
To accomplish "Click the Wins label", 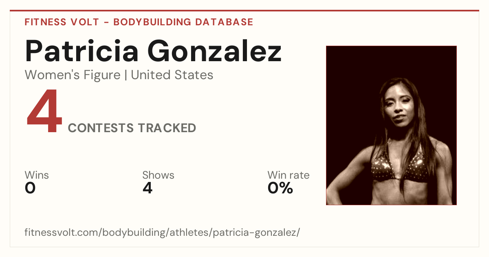I will [37, 175].
